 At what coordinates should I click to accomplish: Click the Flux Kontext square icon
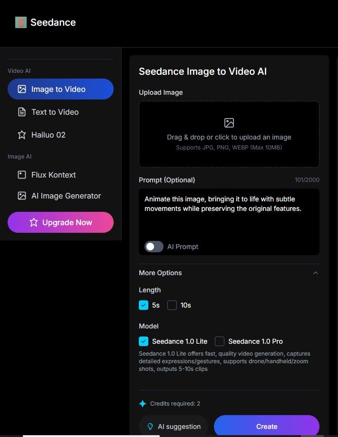(22, 175)
